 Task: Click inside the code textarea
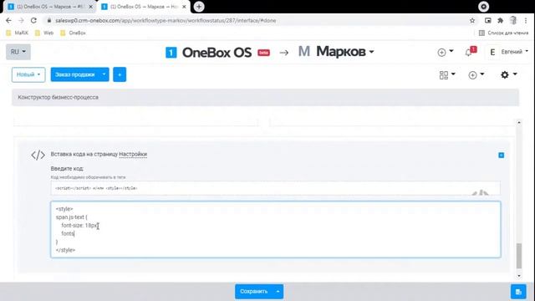(276, 229)
